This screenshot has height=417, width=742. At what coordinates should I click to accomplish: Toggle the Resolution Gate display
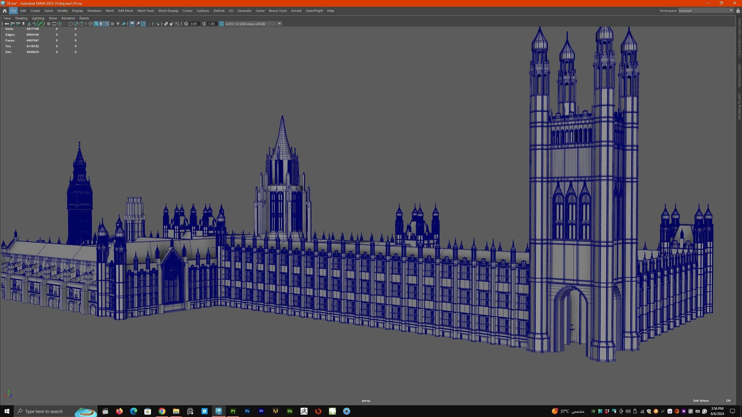tap(60, 24)
